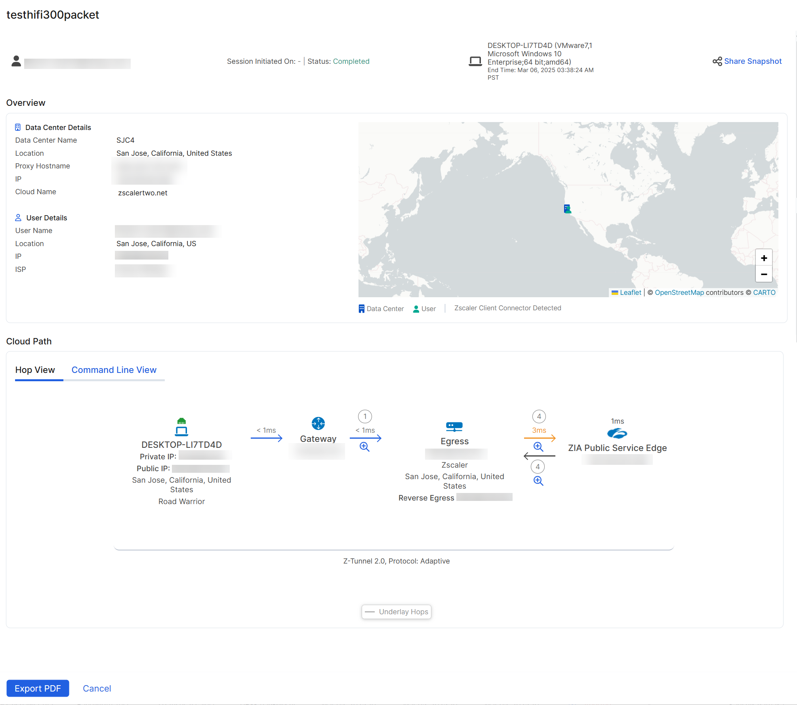Click the Data Center Details building icon

pyautogui.click(x=17, y=127)
